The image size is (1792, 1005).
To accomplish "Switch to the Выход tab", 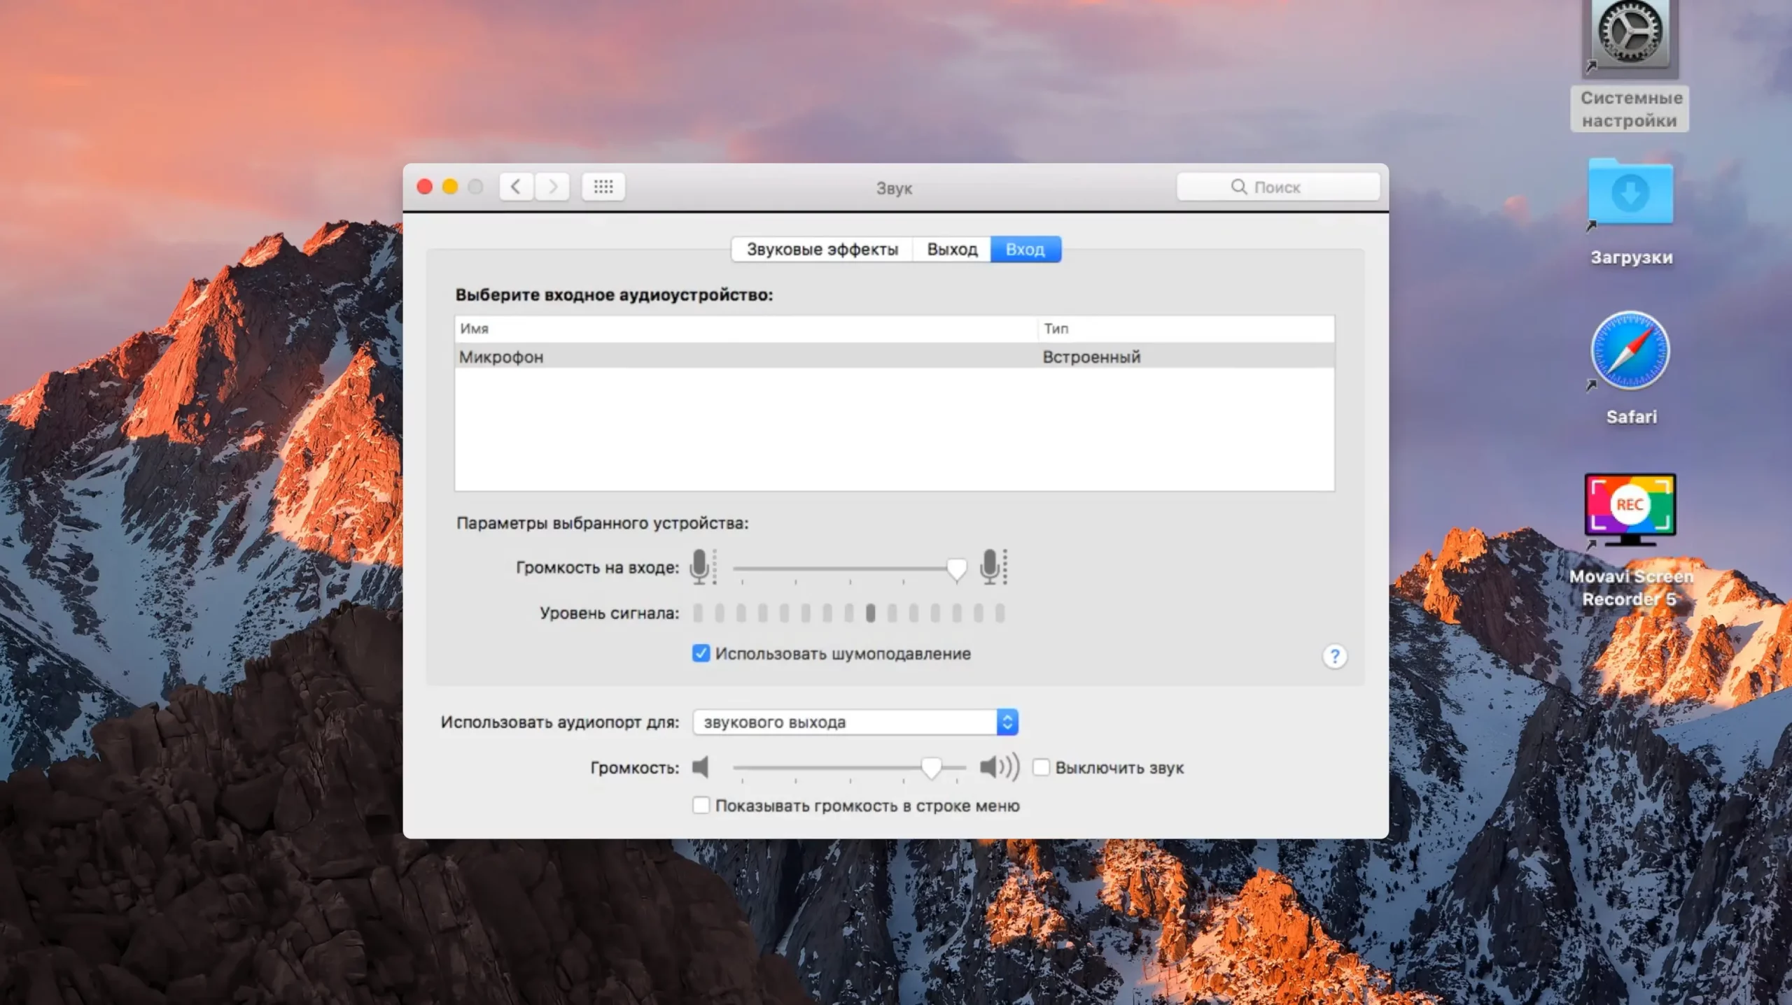I will tap(951, 249).
